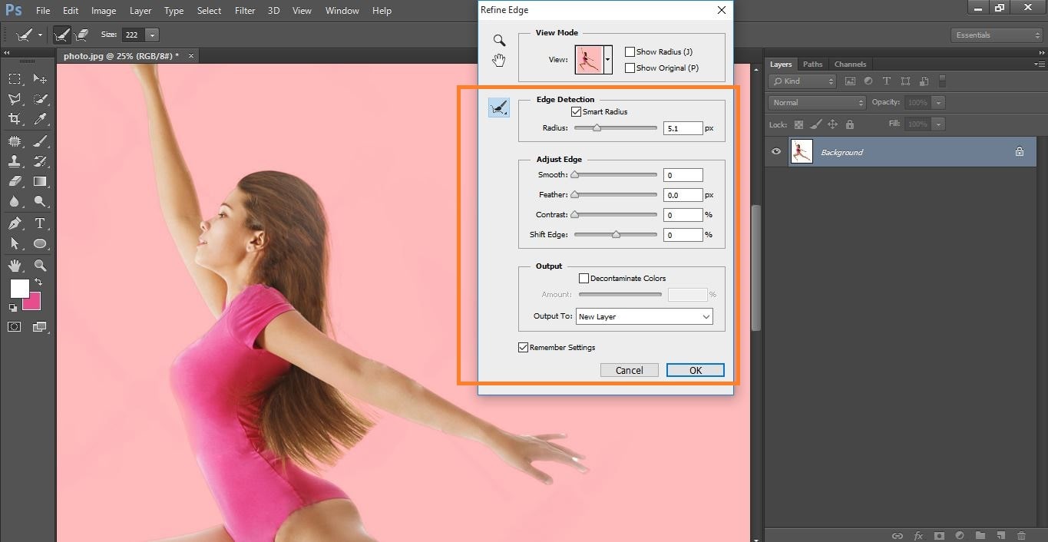Uncheck the Smart Radius checkbox
Image resolution: width=1048 pixels, height=542 pixels.
click(x=577, y=112)
